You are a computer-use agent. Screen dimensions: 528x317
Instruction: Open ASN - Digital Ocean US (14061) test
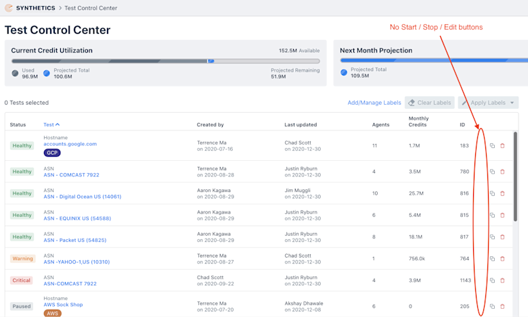(83, 197)
